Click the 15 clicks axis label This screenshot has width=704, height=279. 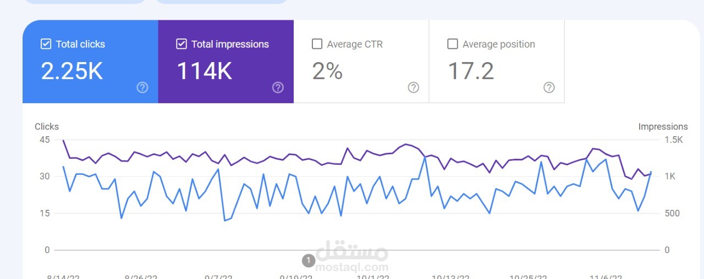[x=45, y=213]
